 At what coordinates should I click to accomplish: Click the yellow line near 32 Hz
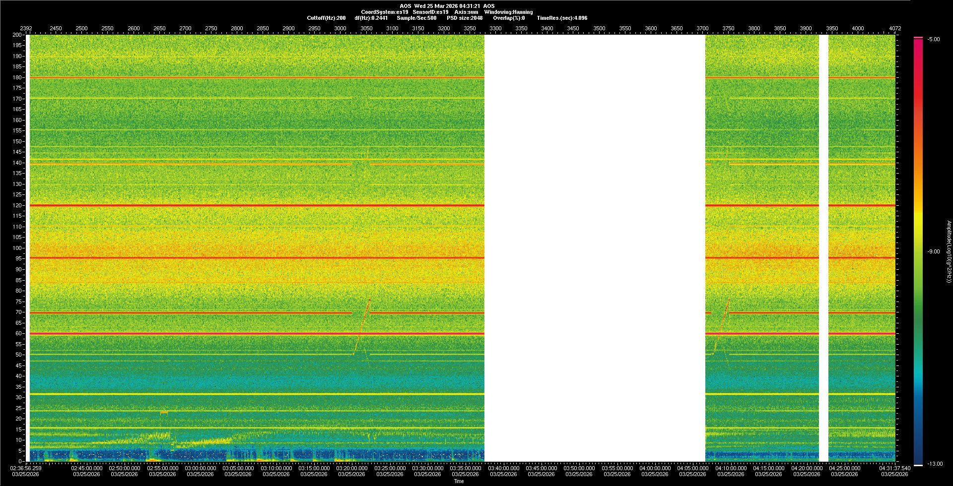click(x=248, y=394)
